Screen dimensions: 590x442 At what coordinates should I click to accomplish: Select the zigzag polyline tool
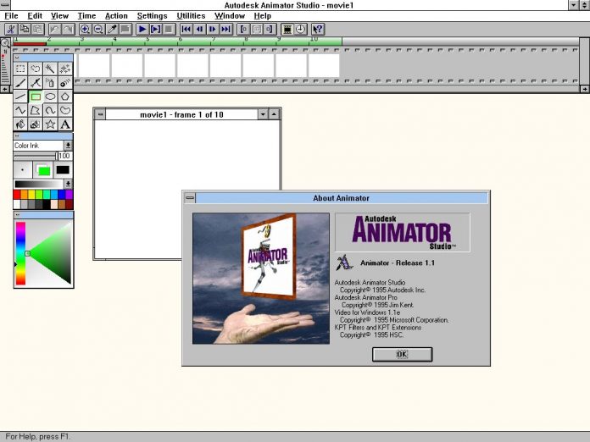20,110
